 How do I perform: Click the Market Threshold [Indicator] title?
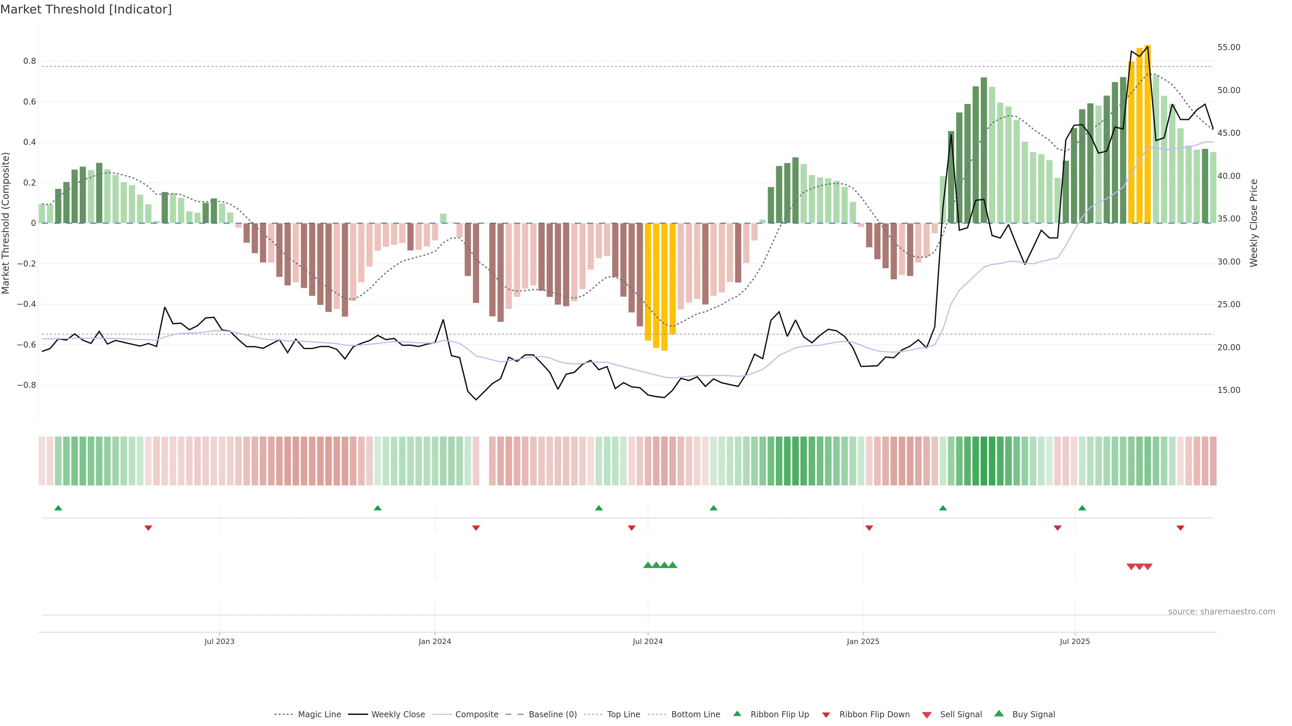[86, 9]
